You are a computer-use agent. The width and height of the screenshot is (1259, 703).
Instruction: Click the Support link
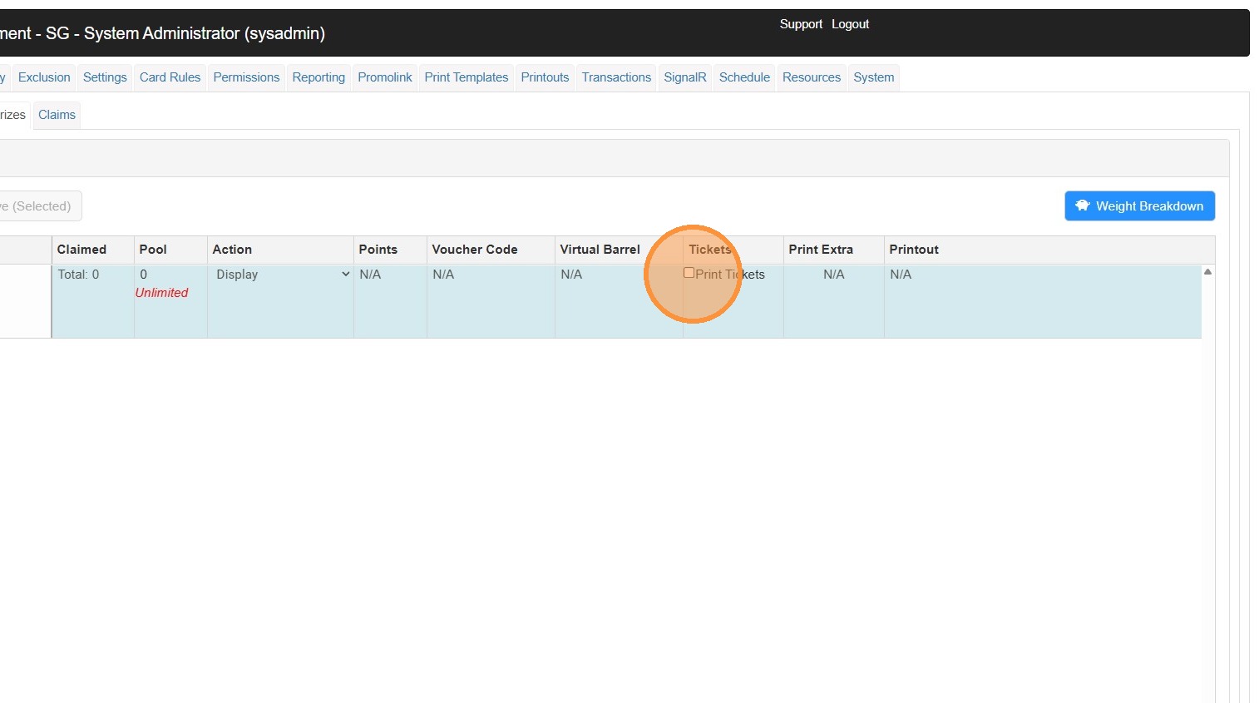pyautogui.click(x=800, y=24)
